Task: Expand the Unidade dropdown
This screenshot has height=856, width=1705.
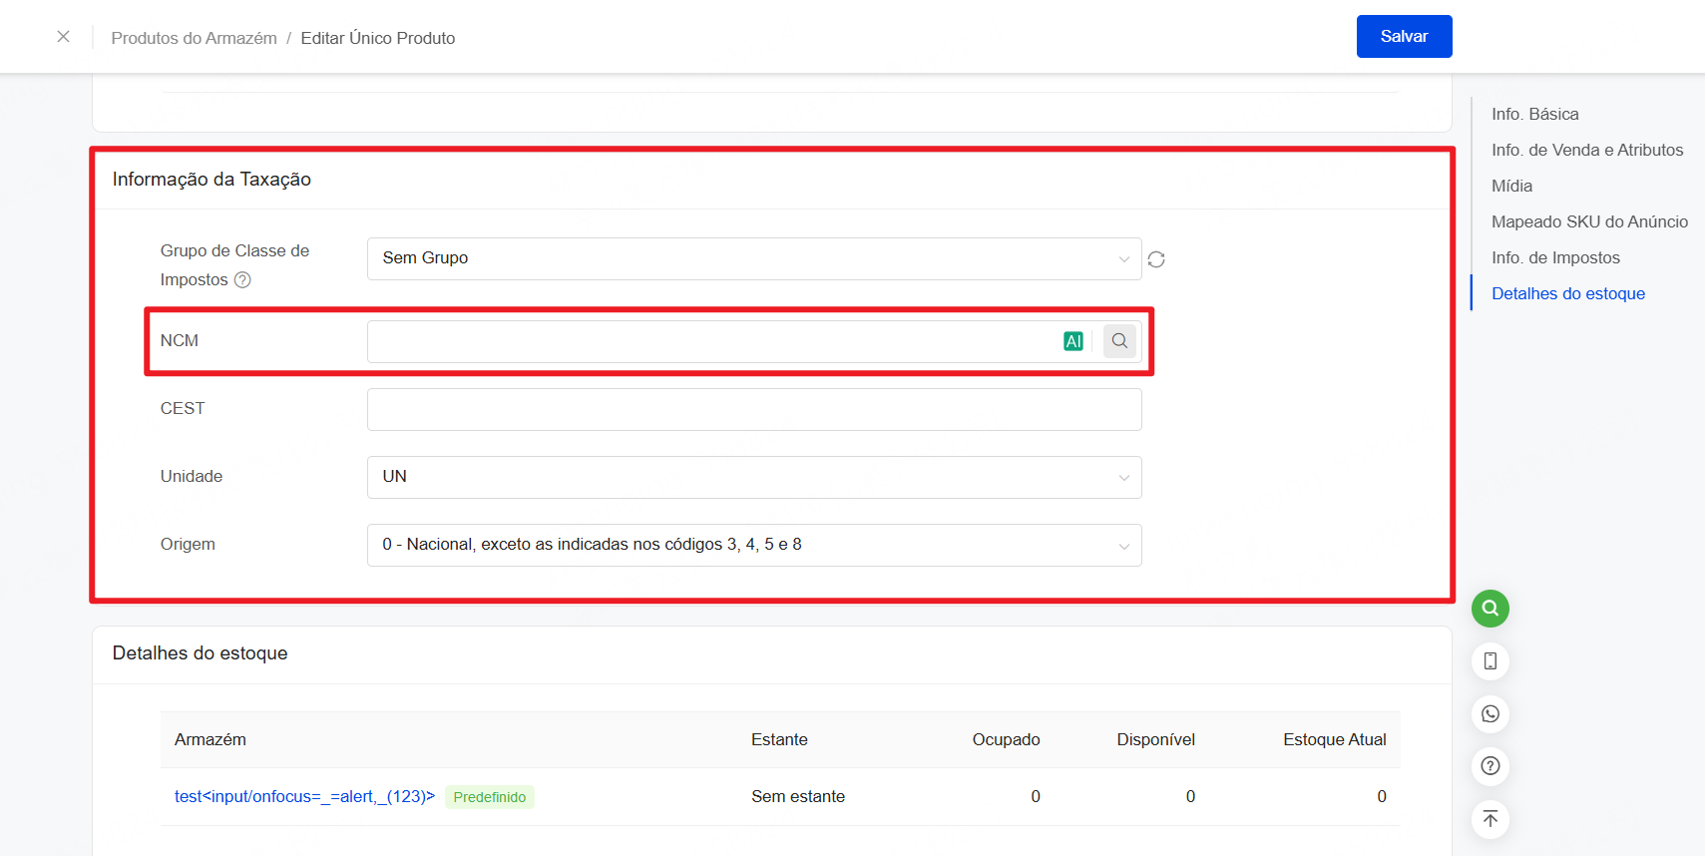Action: point(753,477)
